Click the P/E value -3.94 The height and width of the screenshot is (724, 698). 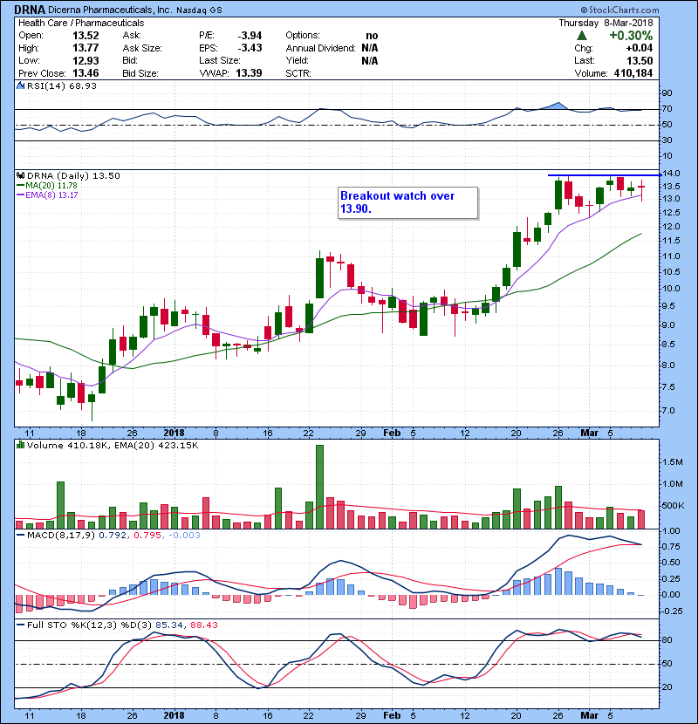[250, 36]
